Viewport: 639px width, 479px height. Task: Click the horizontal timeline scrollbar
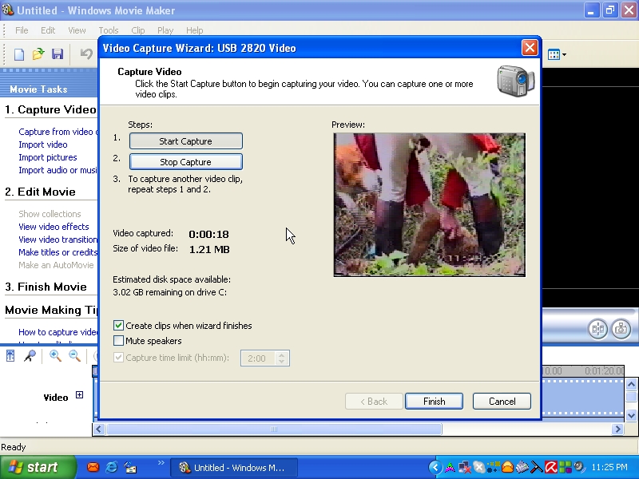coord(273,429)
